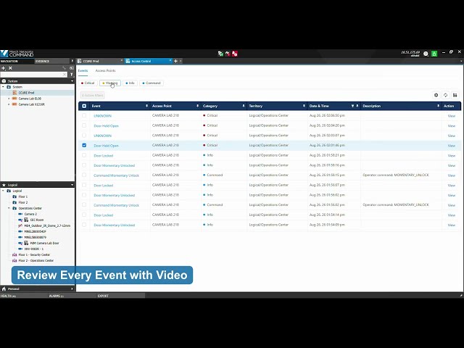Expand the Camera Lab ID.00 tree node
This screenshot has height=348, width=464.
coord(9,99)
